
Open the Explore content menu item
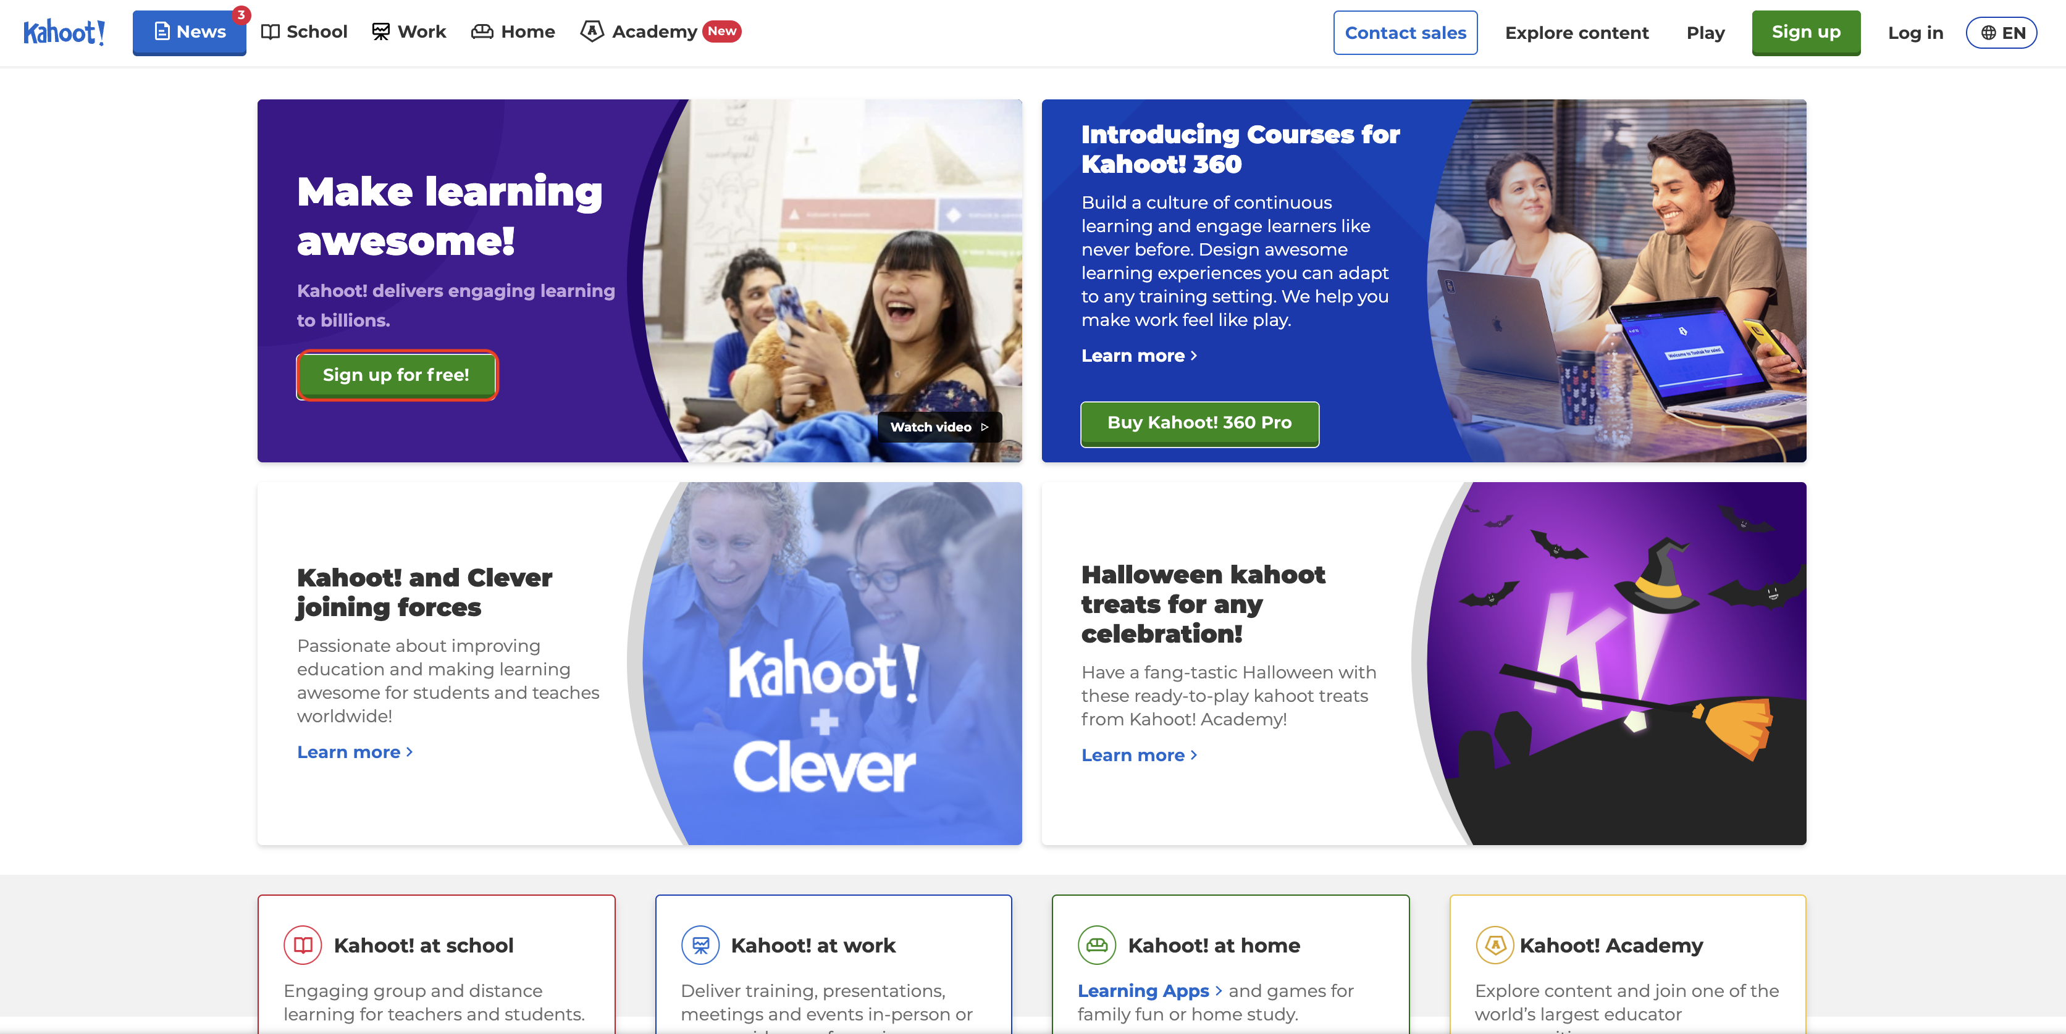(x=1576, y=33)
